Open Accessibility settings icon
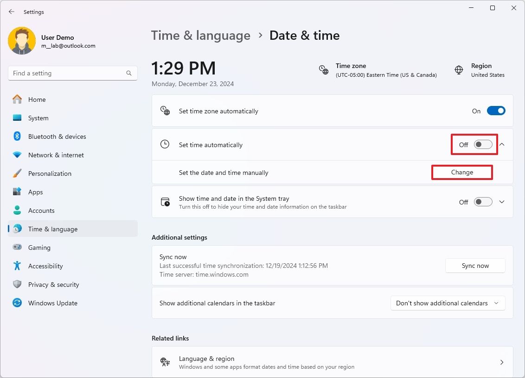Screen dimensions: 525x378 [x=17, y=266]
